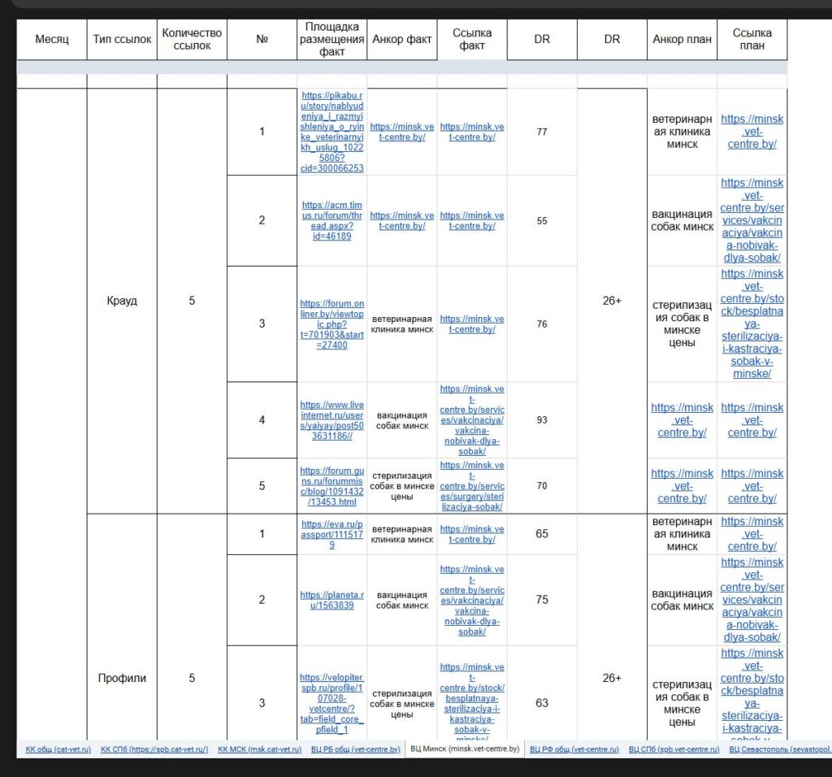This screenshot has width=832, height=777.
Task: Visit the liveinternet.ru users post link
Action: (332, 420)
